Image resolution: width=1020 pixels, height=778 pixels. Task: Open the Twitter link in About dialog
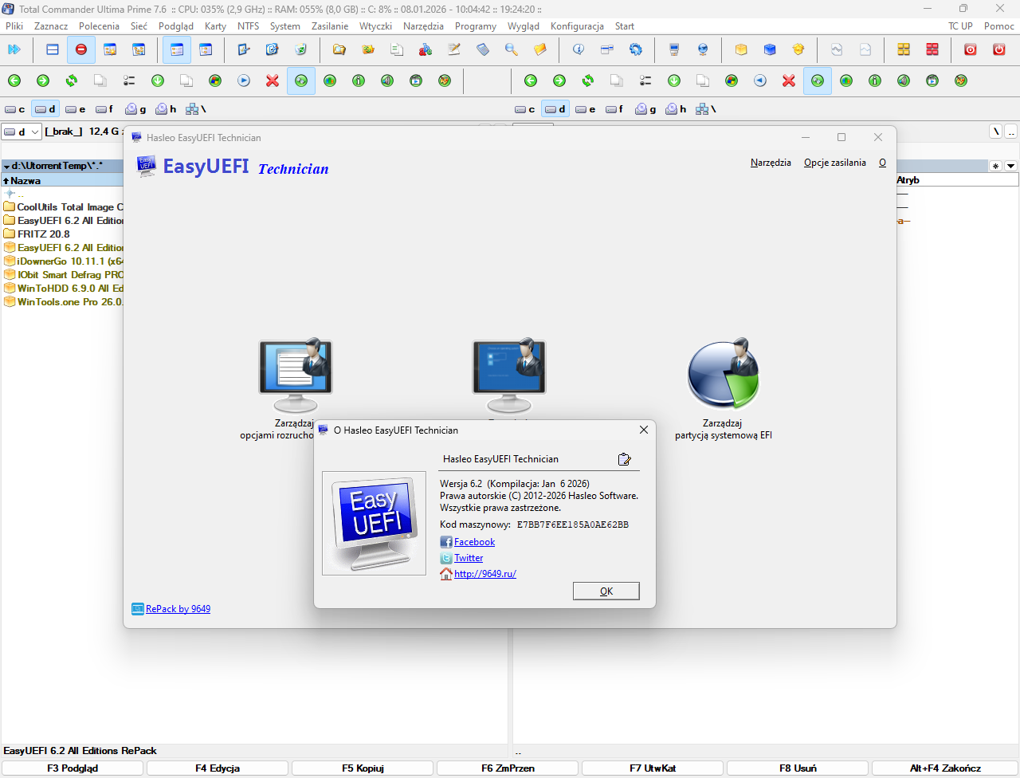[469, 558]
